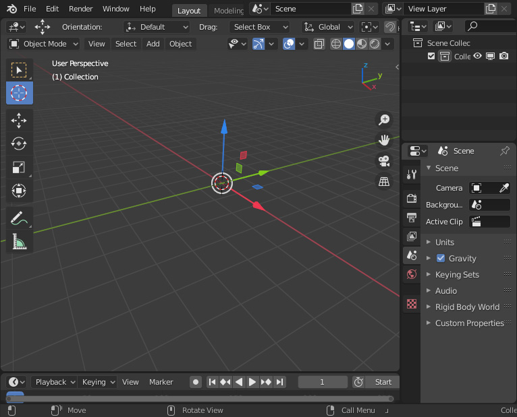Expand the Custom Properties panel
The image size is (517, 417).
[469, 323]
